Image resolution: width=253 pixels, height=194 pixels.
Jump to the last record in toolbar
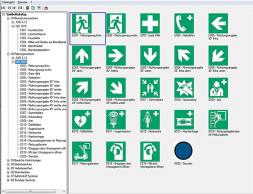(x=20, y=8)
